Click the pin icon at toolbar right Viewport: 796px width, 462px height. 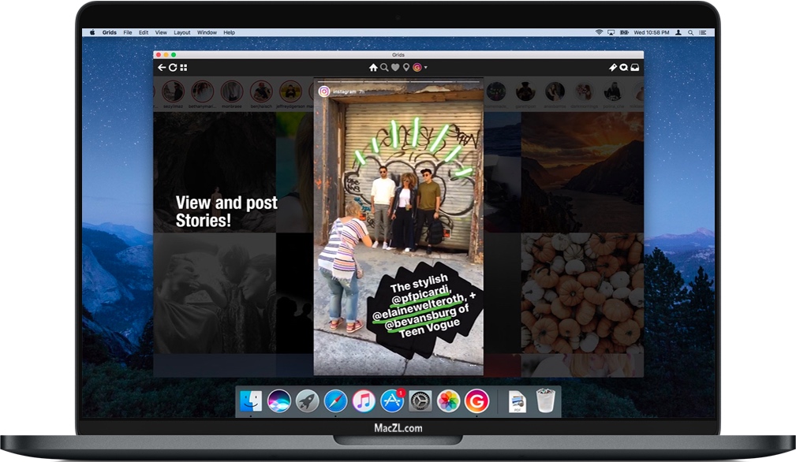[613, 68]
